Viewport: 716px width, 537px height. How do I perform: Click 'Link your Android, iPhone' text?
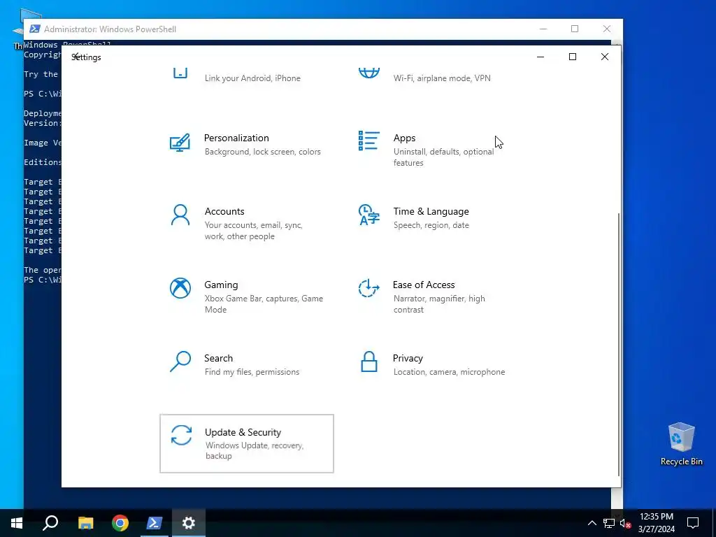click(252, 78)
